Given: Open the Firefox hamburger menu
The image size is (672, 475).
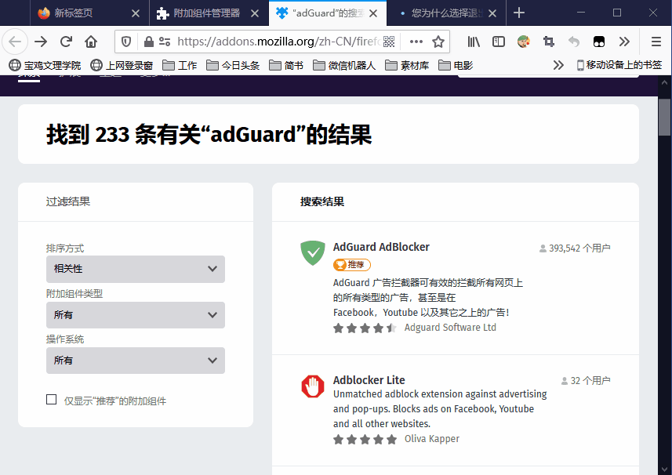Looking at the screenshot, I should [x=656, y=42].
